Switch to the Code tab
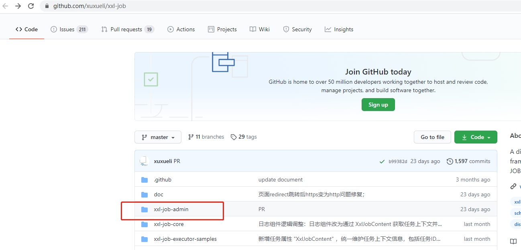Image resolution: width=521 pixels, height=250 pixels. coord(26,29)
